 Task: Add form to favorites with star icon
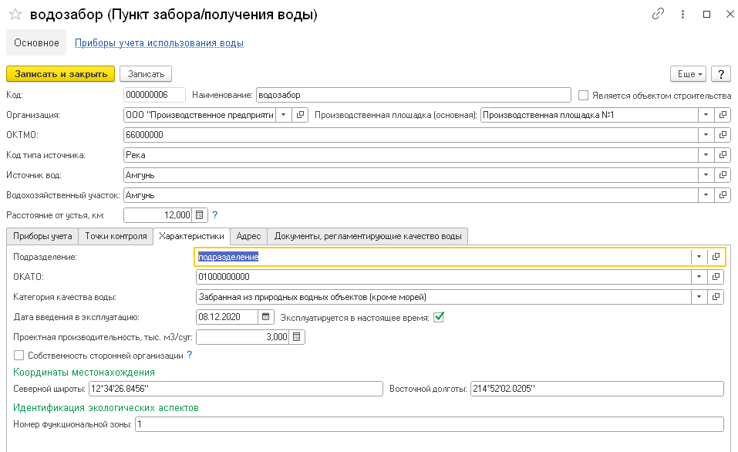(15, 15)
